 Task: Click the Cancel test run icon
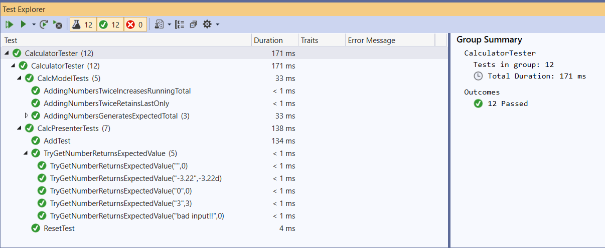pyautogui.click(x=58, y=24)
